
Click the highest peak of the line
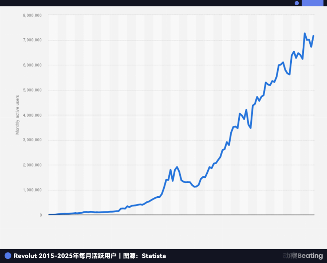(x=305, y=33)
